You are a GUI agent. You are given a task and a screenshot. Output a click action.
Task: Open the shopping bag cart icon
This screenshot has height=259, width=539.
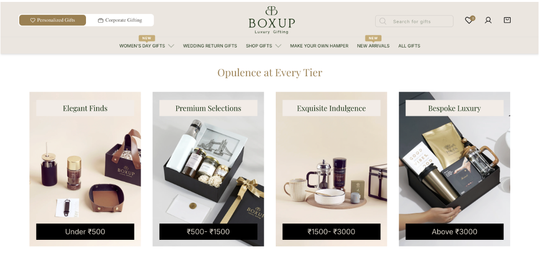pyautogui.click(x=507, y=20)
